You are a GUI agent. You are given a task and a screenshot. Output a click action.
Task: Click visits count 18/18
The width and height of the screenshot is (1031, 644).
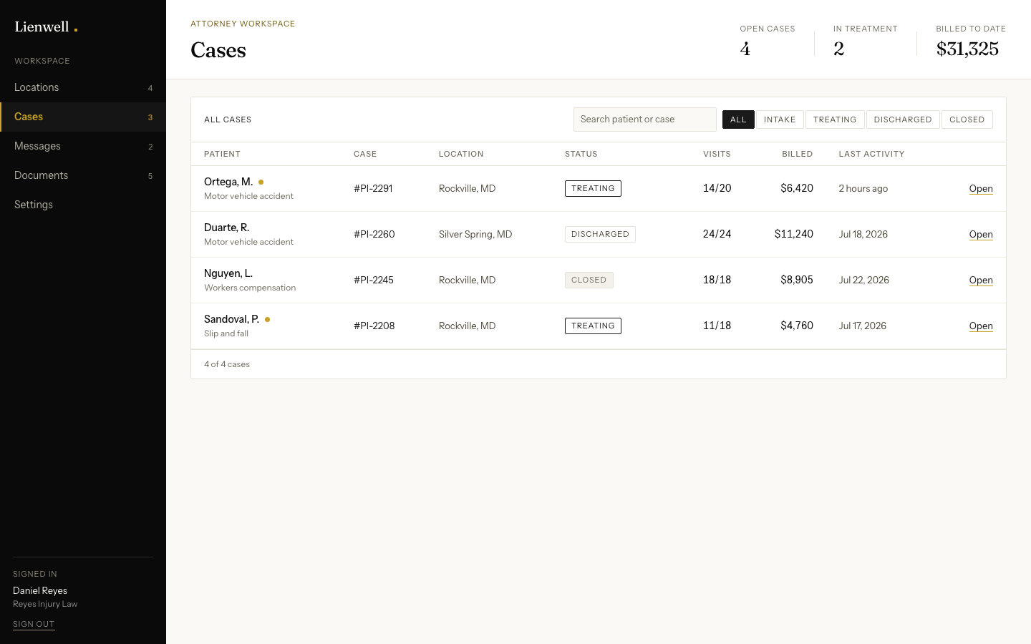717,280
